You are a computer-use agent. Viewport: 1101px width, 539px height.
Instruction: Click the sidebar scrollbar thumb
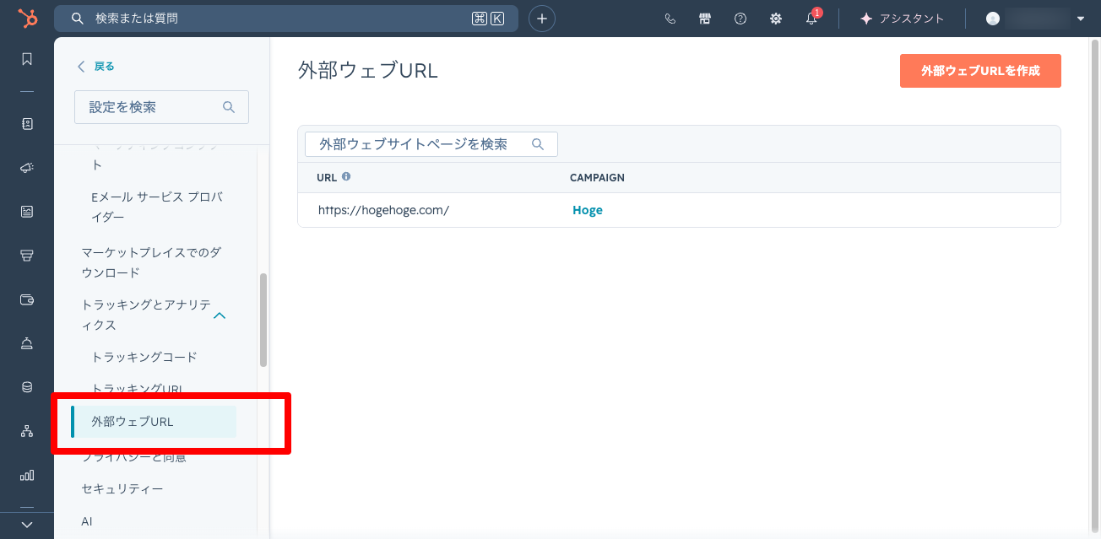point(263,320)
